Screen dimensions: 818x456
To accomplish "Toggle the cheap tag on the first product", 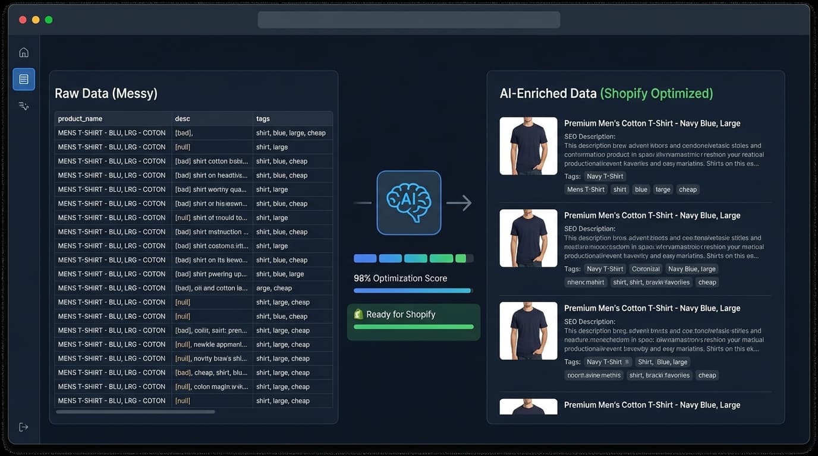I will point(688,189).
